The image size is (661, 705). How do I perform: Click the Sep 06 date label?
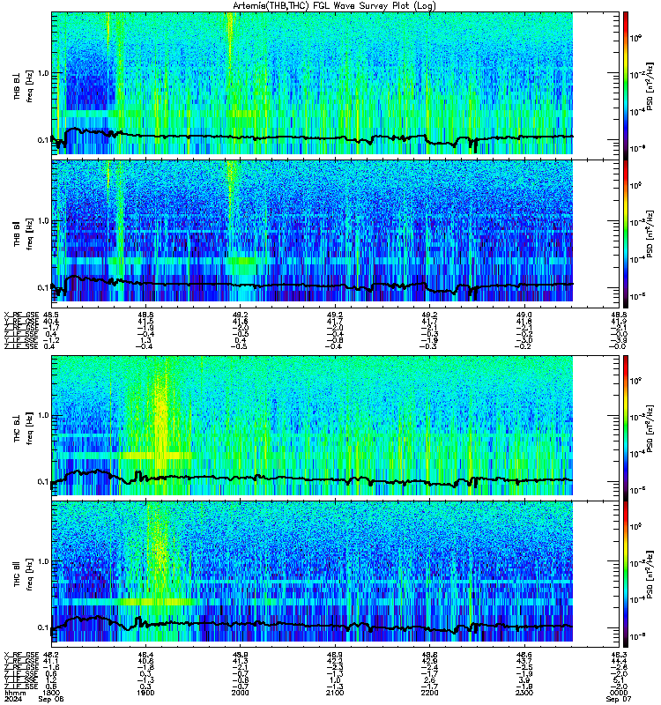(51, 699)
